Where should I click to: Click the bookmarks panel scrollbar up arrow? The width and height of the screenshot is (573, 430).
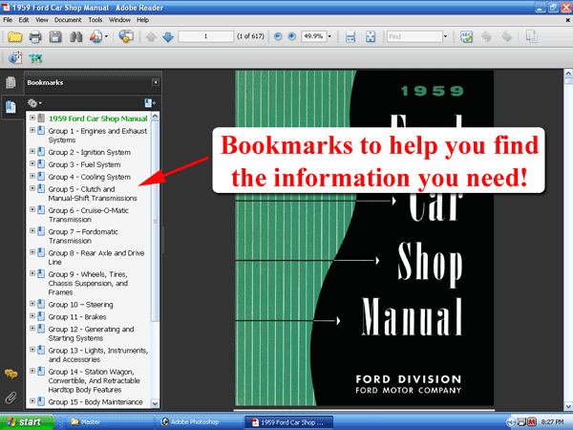click(x=156, y=117)
